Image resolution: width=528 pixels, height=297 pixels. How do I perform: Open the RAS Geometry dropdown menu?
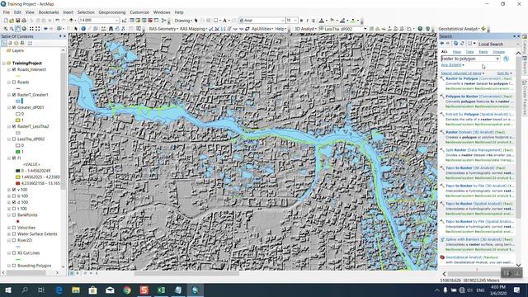[x=163, y=29]
